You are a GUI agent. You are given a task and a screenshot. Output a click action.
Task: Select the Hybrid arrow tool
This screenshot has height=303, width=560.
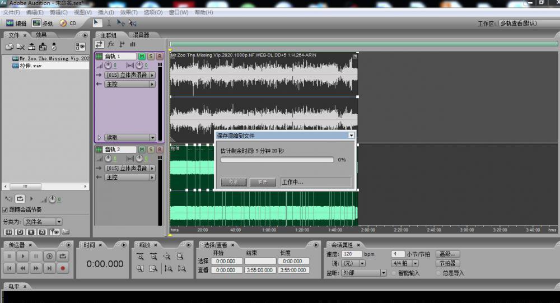96,23
